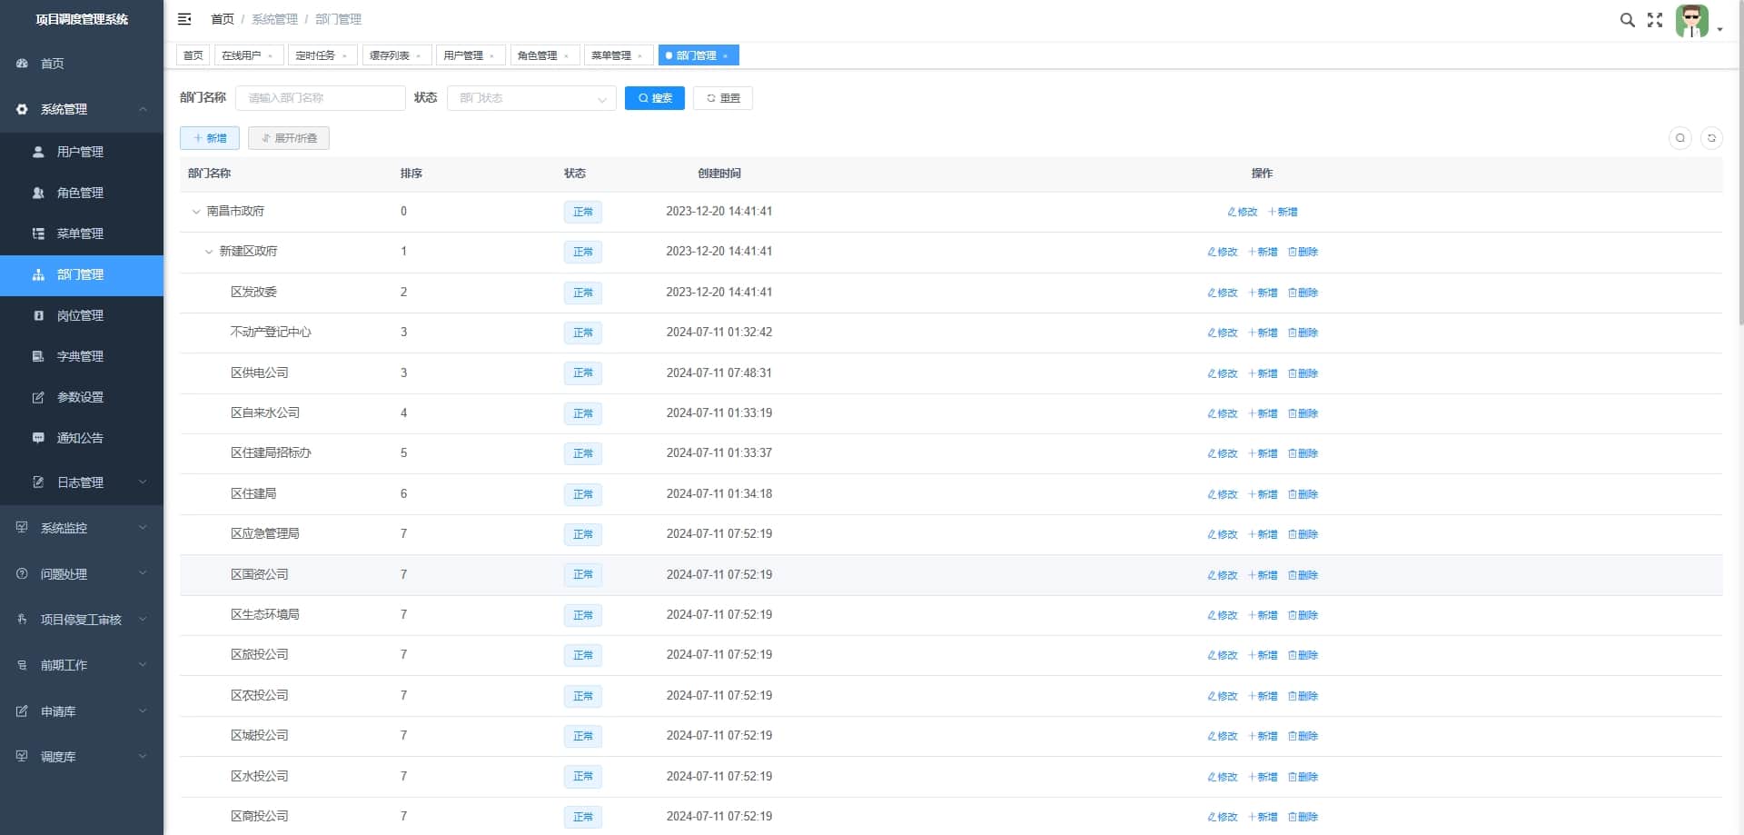Click 新增 for 南昌市政府
This screenshot has height=835, width=1744.
point(1283,212)
